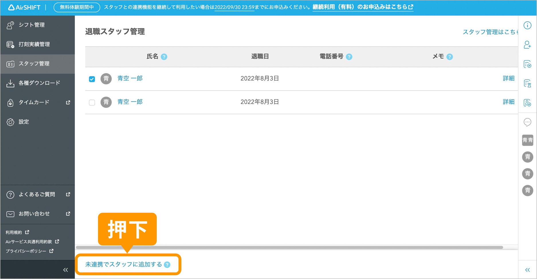Click help icon next to 氏名 header
537x279 pixels.
click(164, 57)
